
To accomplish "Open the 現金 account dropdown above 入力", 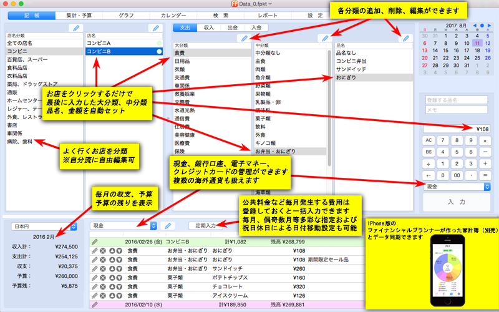I will (457, 187).
